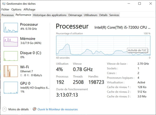Viewport: 156px width, 115px height.
Task: Switch to the Démarrage tab
Action: 75,15
